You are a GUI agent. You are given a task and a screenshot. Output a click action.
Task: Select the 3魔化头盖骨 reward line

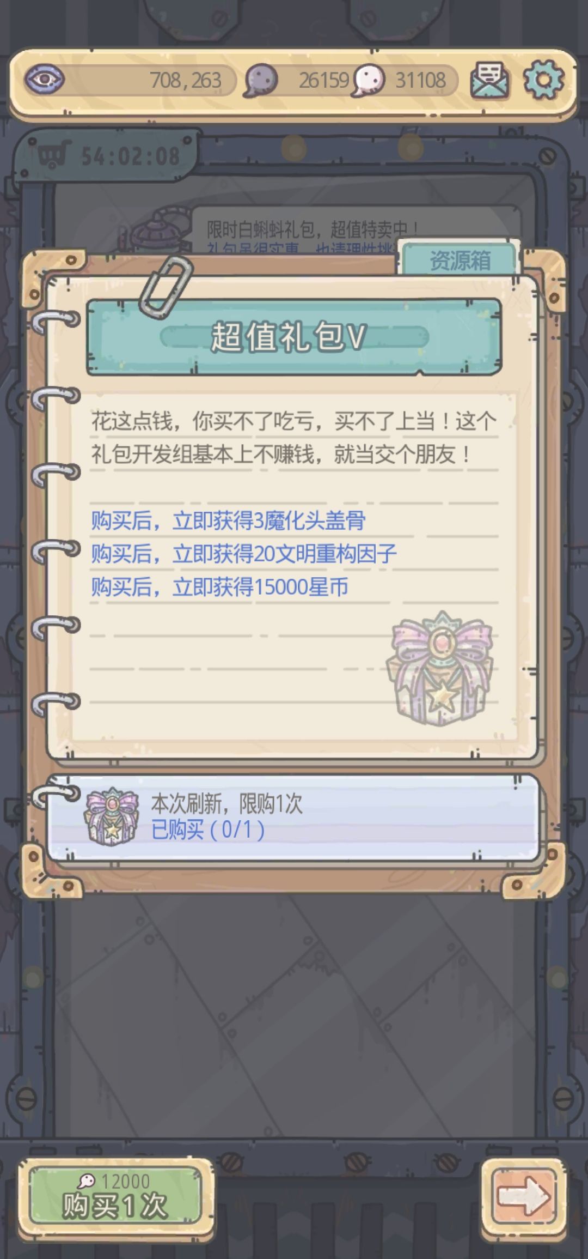click(x=228, y=520)
